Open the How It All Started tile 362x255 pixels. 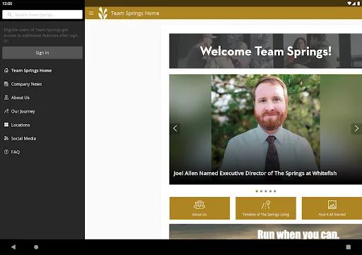coord(332,208)
